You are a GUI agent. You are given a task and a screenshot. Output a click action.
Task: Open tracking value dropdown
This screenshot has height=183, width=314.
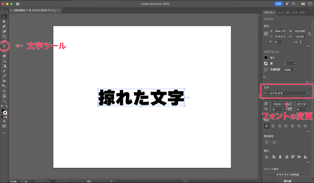point(307,110)
